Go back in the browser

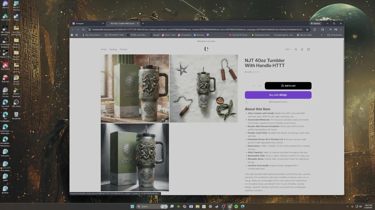[73, 29]
